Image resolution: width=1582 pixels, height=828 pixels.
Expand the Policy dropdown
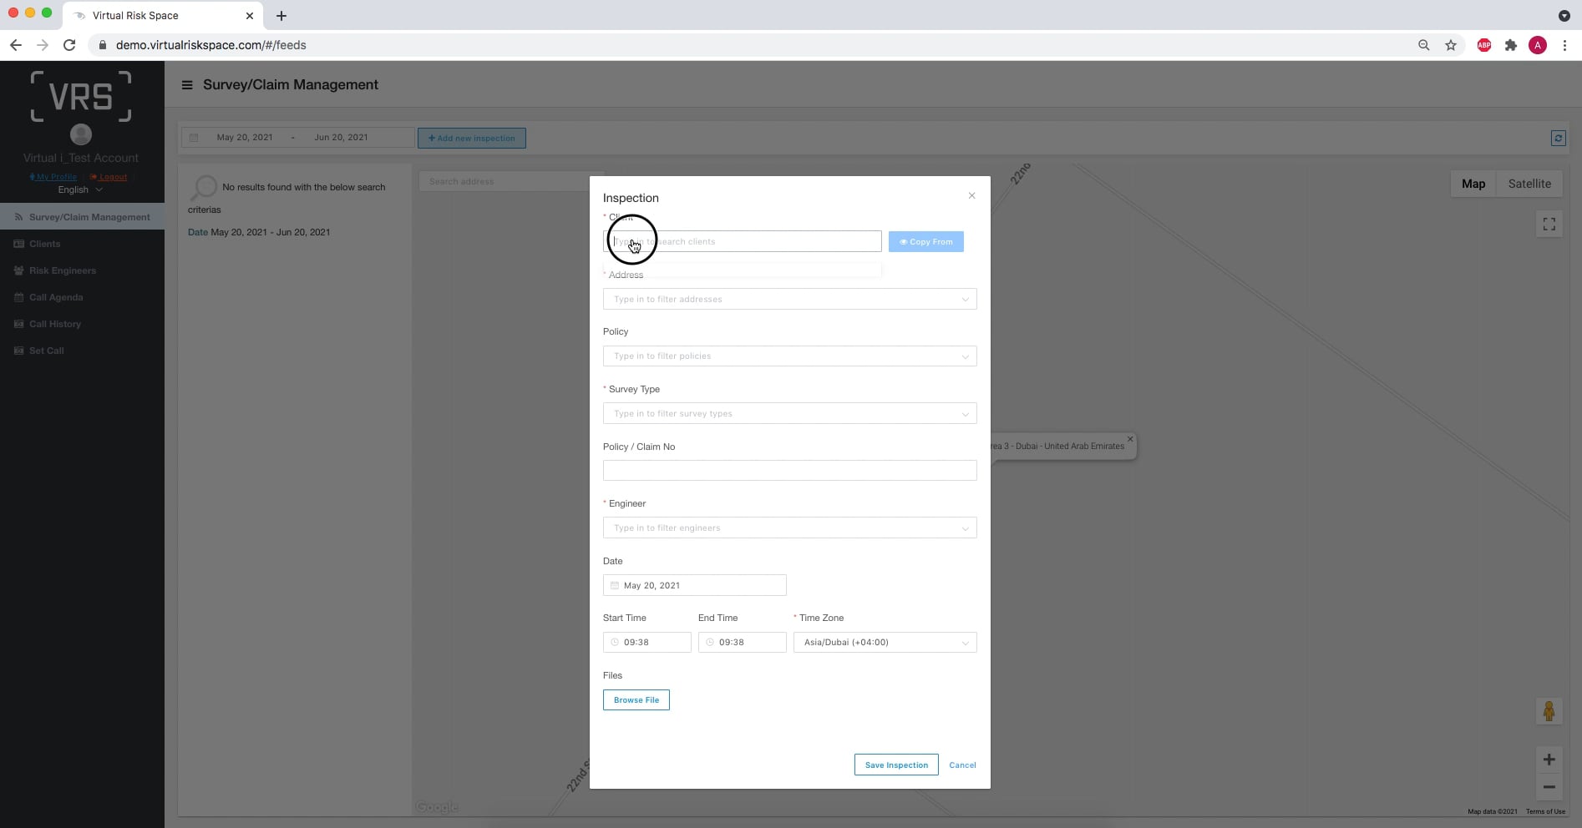click(x=789, y=356)
